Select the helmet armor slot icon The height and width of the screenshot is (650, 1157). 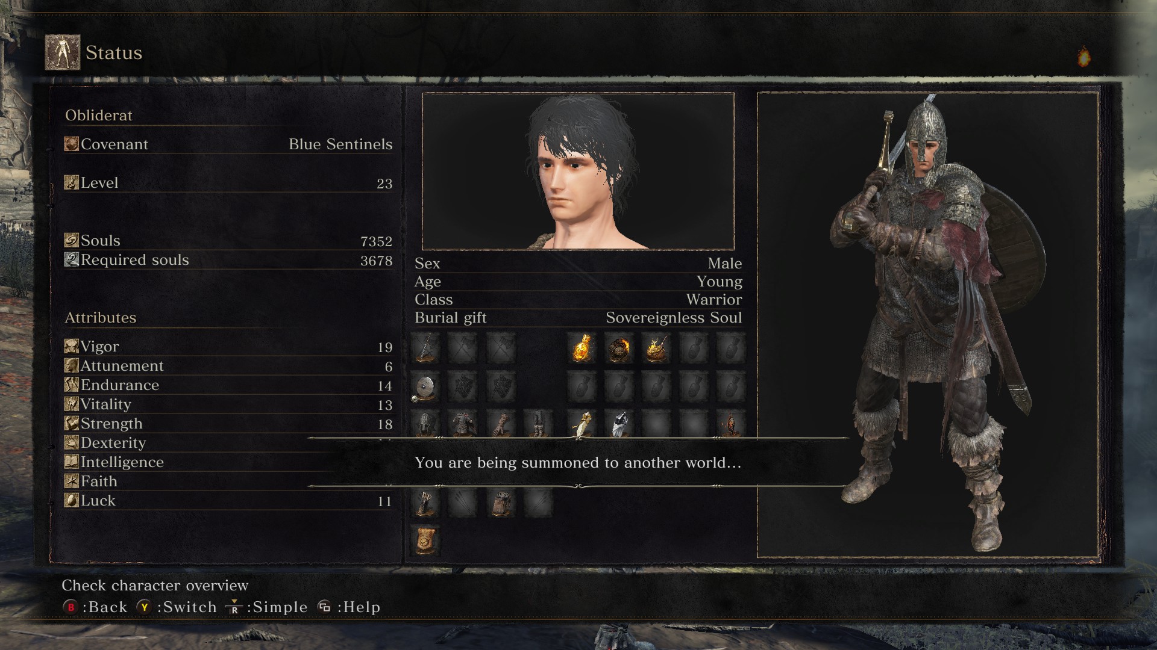[x=425, y=424]
